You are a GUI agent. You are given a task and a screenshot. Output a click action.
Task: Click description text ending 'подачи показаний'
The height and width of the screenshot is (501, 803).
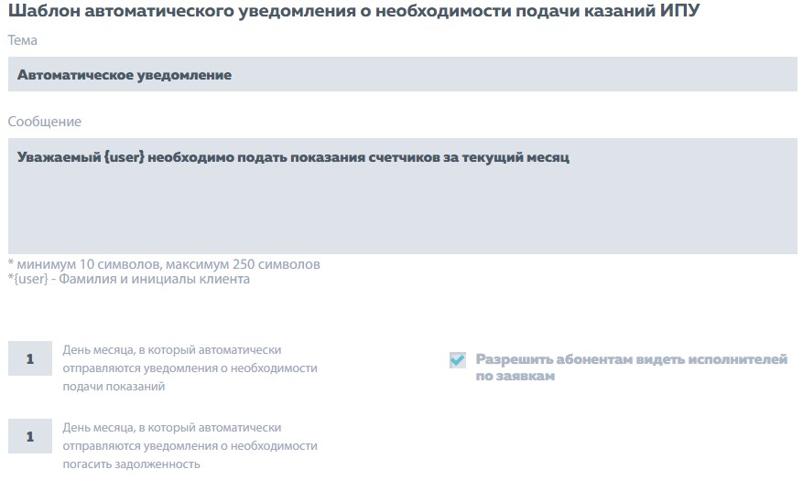(x=190, y=368)
